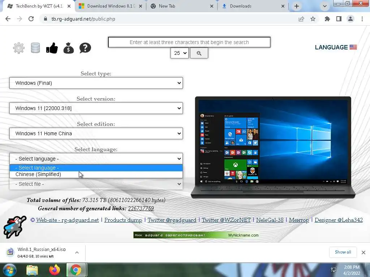The width and height of the screenshot is (370, 277).
Task: Open Twitter @rgadguard link
Action: click(172, 220)
